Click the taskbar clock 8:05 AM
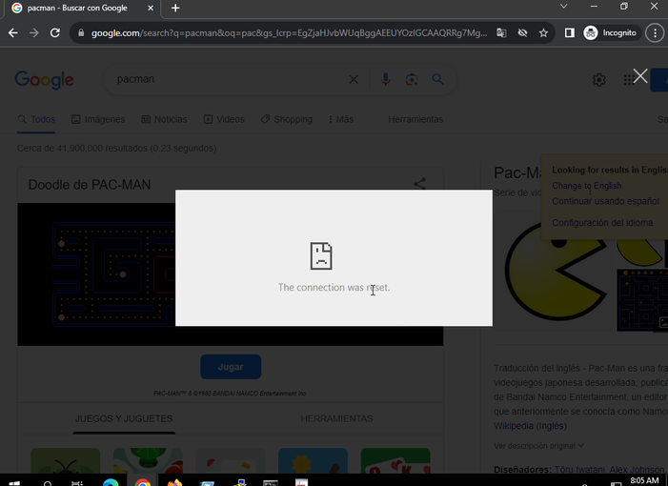 pos(644,480)
